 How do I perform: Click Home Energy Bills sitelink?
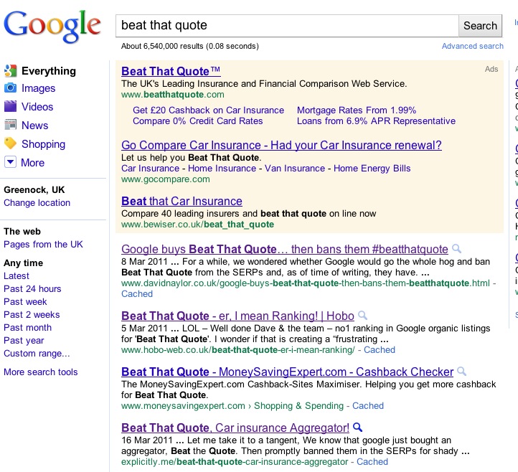coord(372,168)
